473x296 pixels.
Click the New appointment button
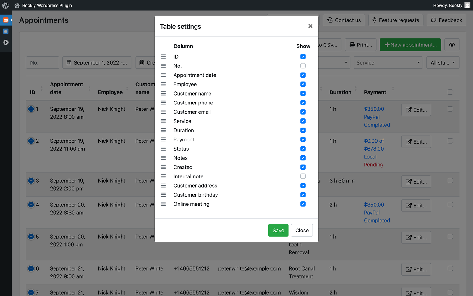(410, 45)
